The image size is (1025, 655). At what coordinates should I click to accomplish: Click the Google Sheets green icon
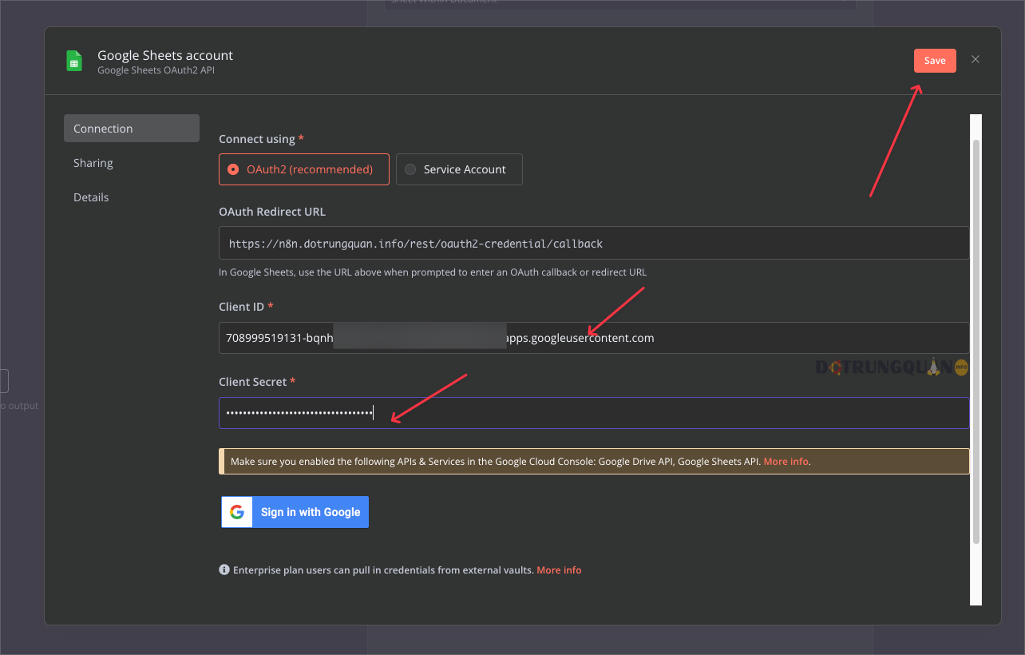click(x=74, y=62)
